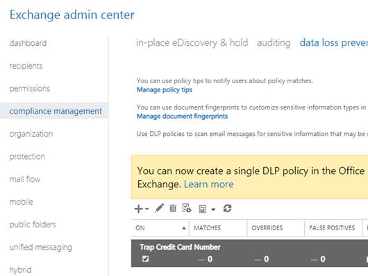Open the policy settings checklist-gear icon
The image size is (368, 276).
pos(187,208)
